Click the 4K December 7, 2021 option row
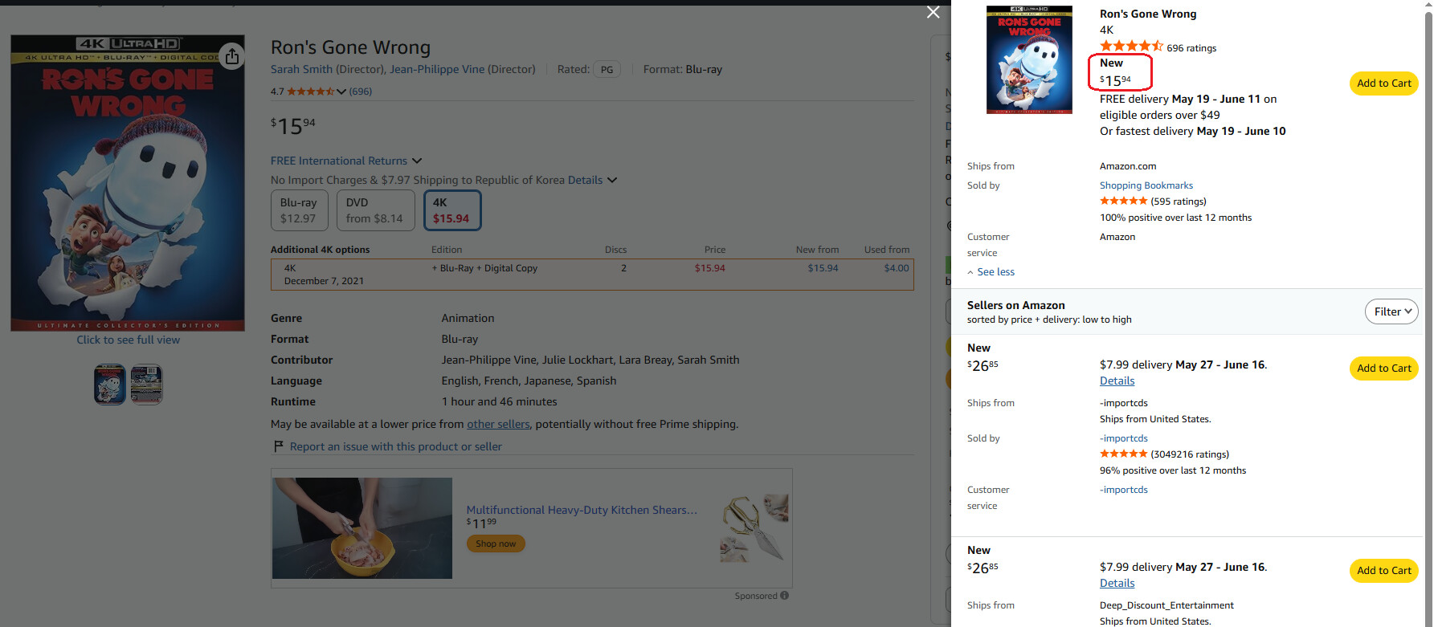 click(x=592, y=275)
